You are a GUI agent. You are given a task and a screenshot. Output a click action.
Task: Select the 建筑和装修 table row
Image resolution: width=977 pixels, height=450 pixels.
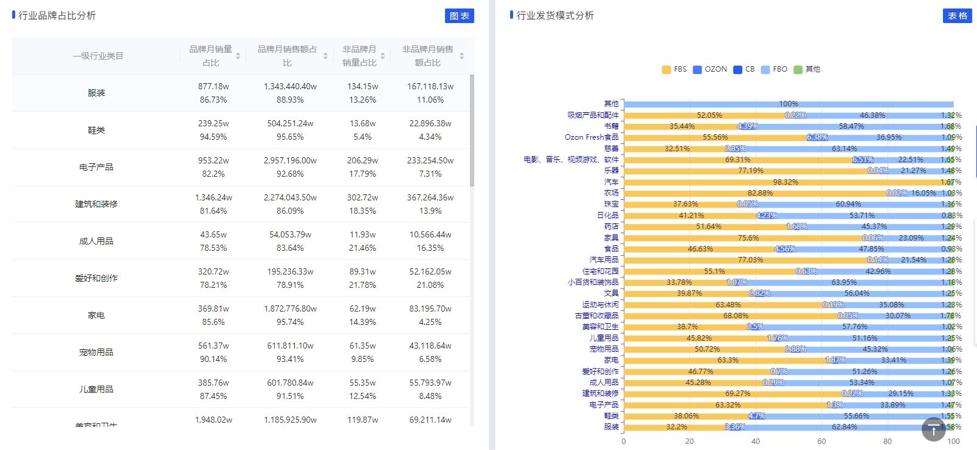click(241, 204)
